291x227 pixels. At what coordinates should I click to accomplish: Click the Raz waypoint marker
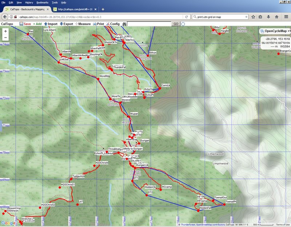click(x=28, y=34)
